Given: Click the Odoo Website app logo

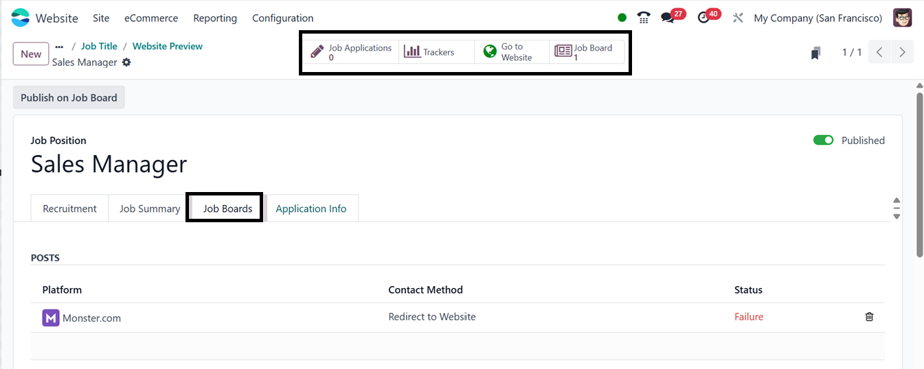Looking at the screenshot, I should [x=21, y=18].
